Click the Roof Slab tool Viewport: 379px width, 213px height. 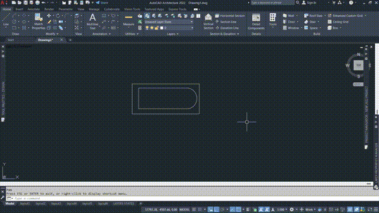[313, 16]
